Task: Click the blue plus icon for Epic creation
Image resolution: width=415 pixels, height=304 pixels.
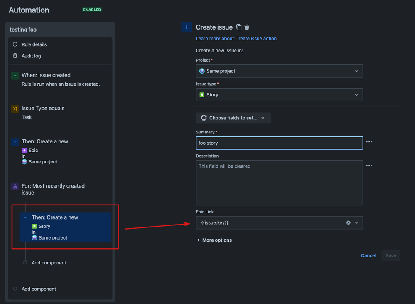Action: pos(15,142)
